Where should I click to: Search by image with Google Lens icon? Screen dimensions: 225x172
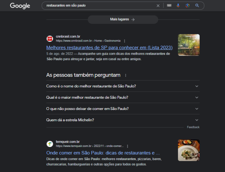187,5
